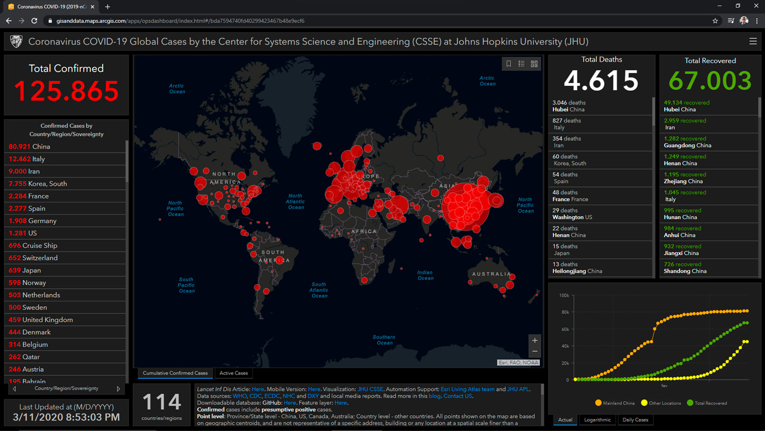Click the Total Recovered list scrollbar

tap(760, 107)
